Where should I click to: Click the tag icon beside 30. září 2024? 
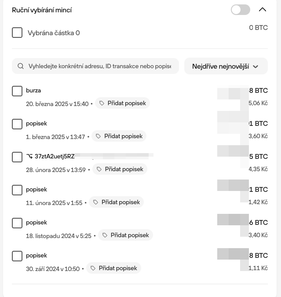click(93, 268)
